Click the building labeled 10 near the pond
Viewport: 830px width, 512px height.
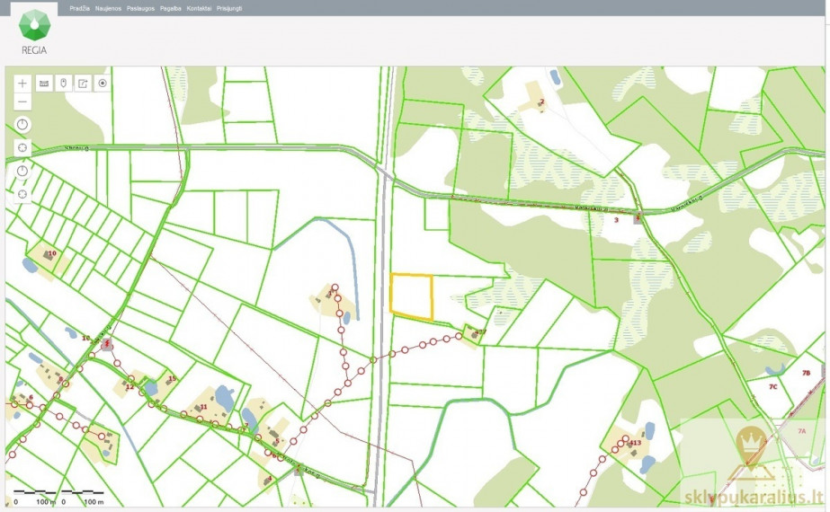click(x=52, y=253)
